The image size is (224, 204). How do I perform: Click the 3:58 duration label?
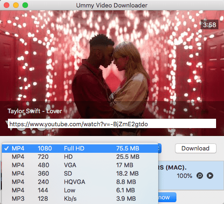point(210,25)
